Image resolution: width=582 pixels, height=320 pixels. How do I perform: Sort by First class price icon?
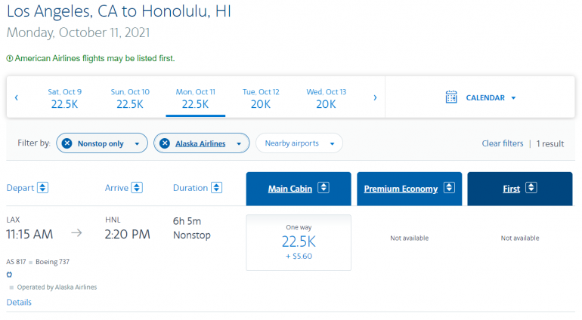pyautogui.click(x=531, y=188)
